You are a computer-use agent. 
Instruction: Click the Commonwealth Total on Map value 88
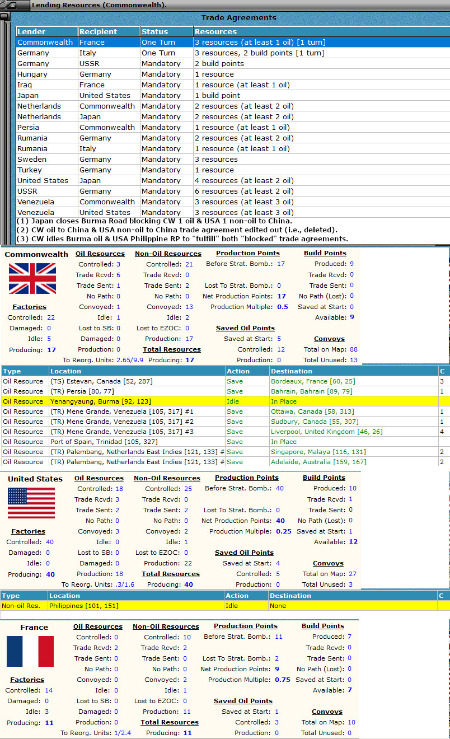[x=354, y=349]
